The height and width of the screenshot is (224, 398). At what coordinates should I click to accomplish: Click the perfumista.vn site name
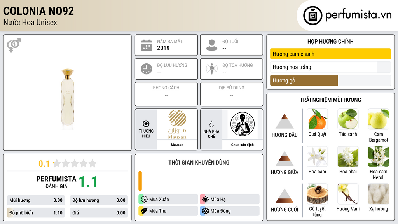pos(358,15)
